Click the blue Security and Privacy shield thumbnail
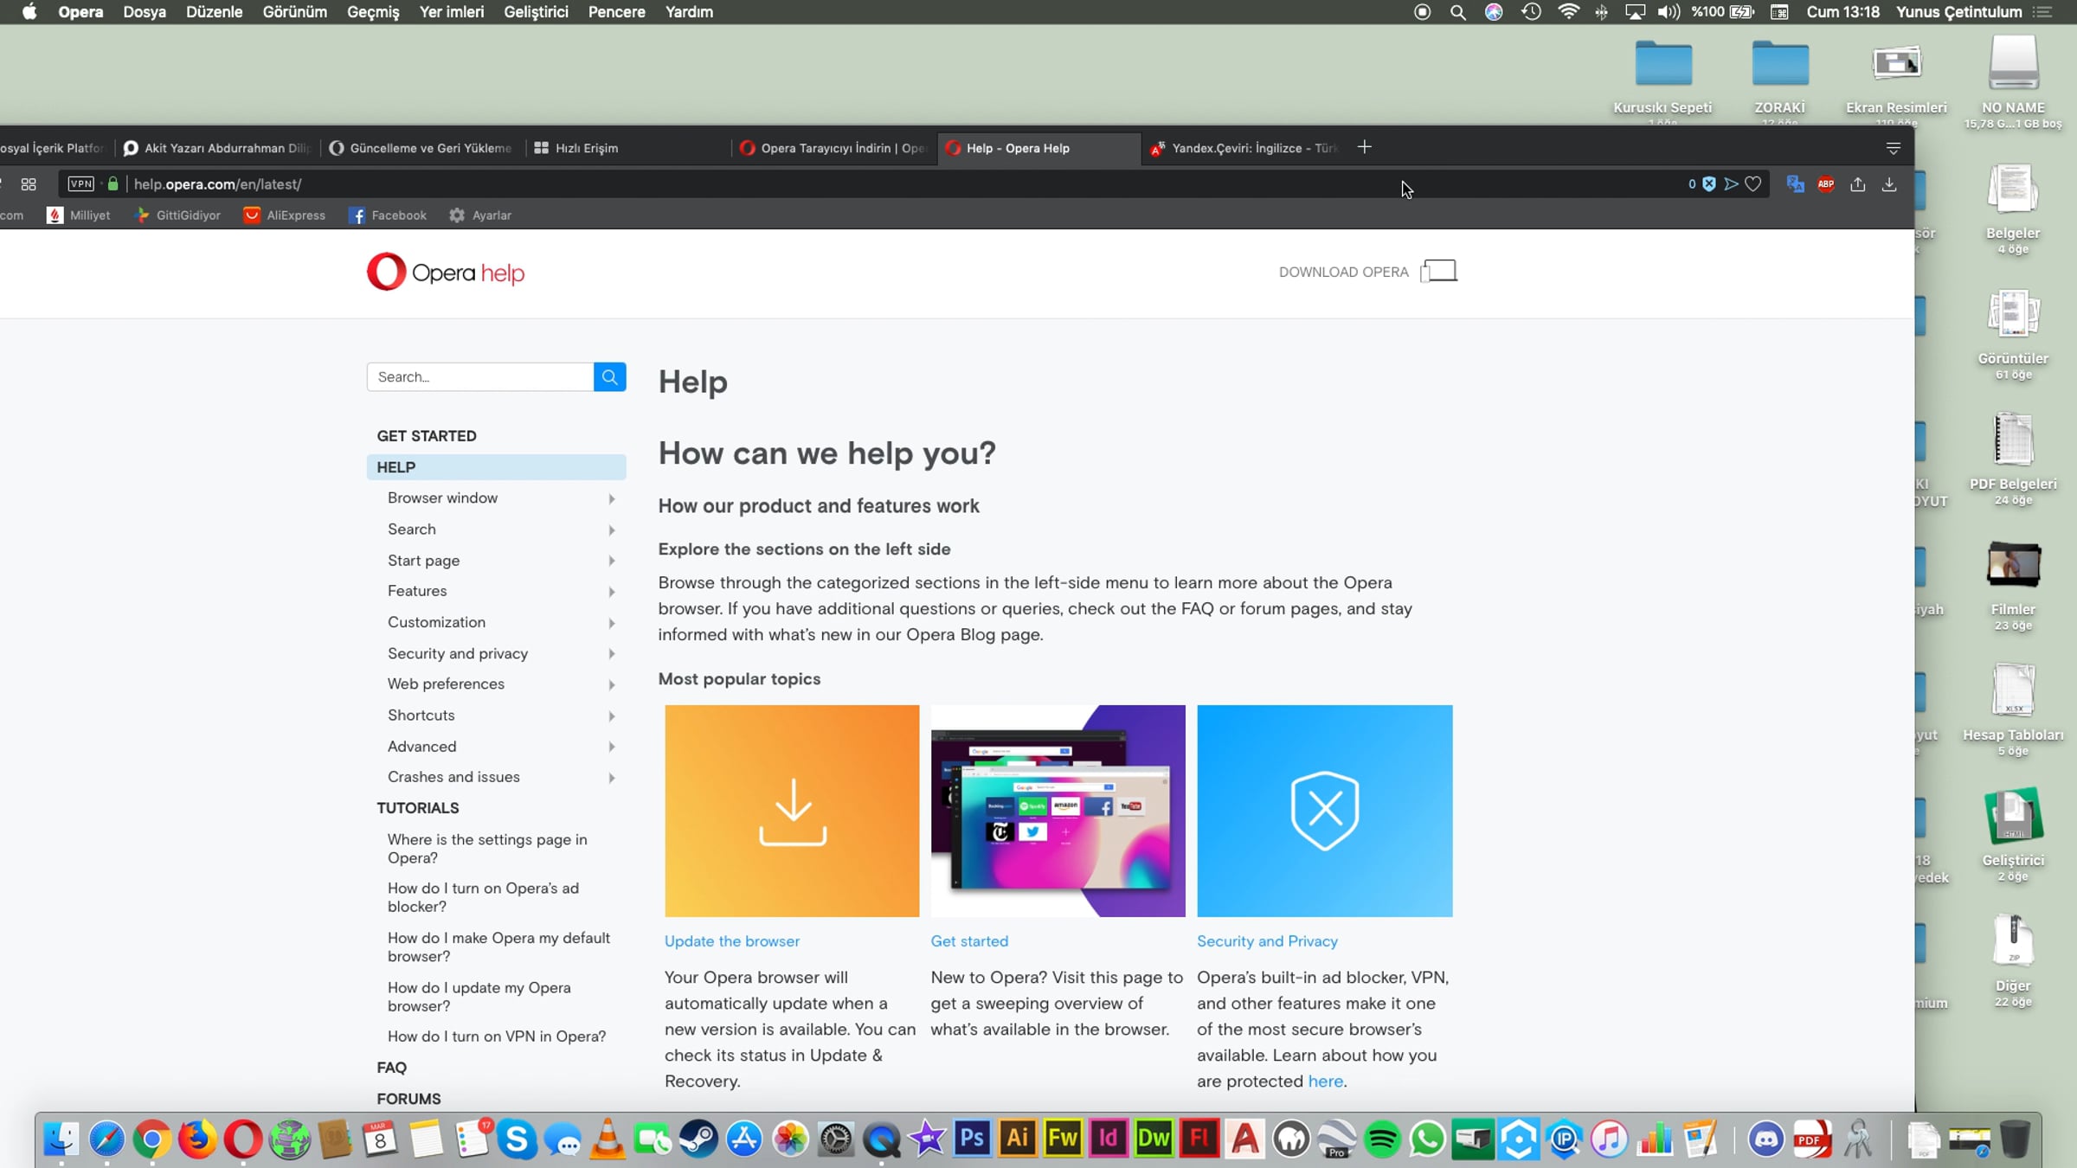Screen dimensions: 2077x1168 (x=1324, y=811)
